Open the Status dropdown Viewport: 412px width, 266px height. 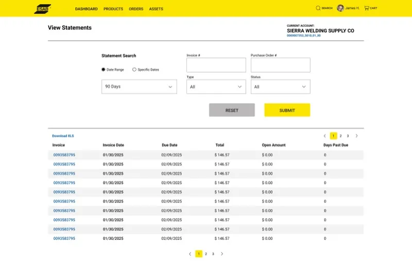pos(280,87)
